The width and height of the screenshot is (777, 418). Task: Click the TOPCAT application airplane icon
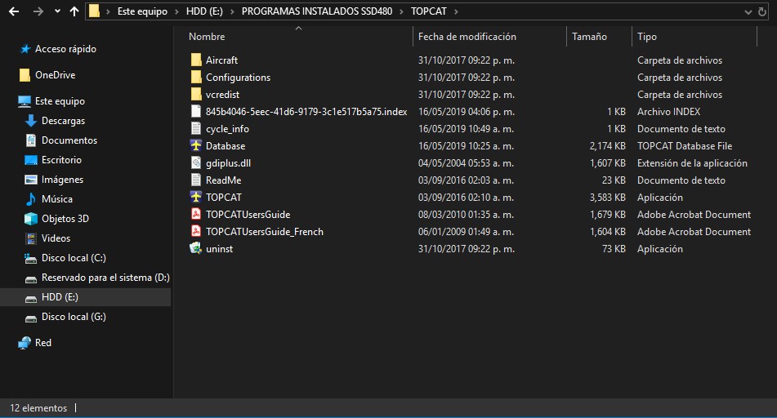coord(196,197)
